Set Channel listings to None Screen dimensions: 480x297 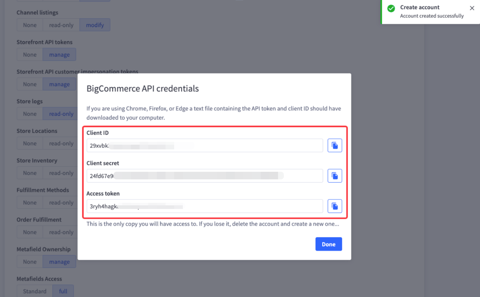click(30, 25)
